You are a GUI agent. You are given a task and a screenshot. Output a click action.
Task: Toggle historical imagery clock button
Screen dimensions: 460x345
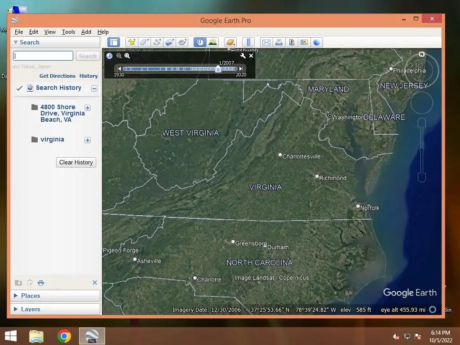click(200, 42)
